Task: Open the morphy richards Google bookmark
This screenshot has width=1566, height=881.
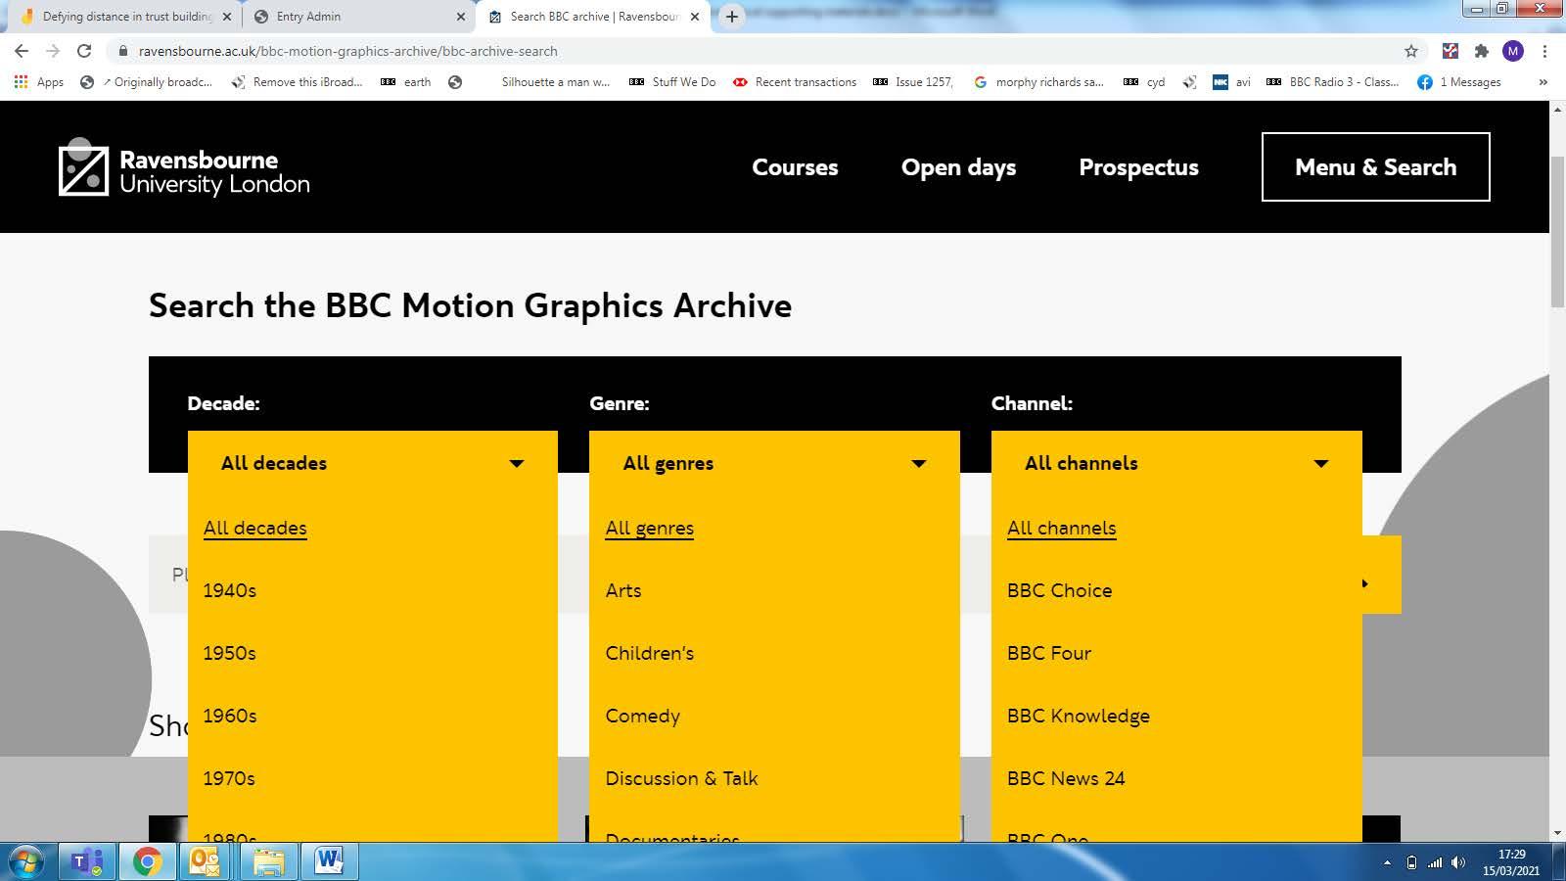Action: click(x=1038, y=82)
